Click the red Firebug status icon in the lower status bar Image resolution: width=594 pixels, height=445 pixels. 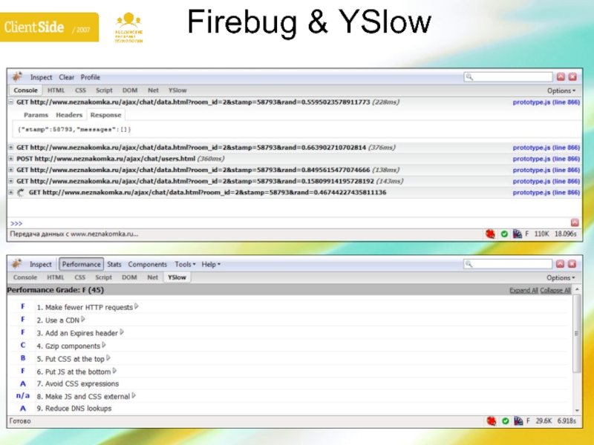click(492, 421)
